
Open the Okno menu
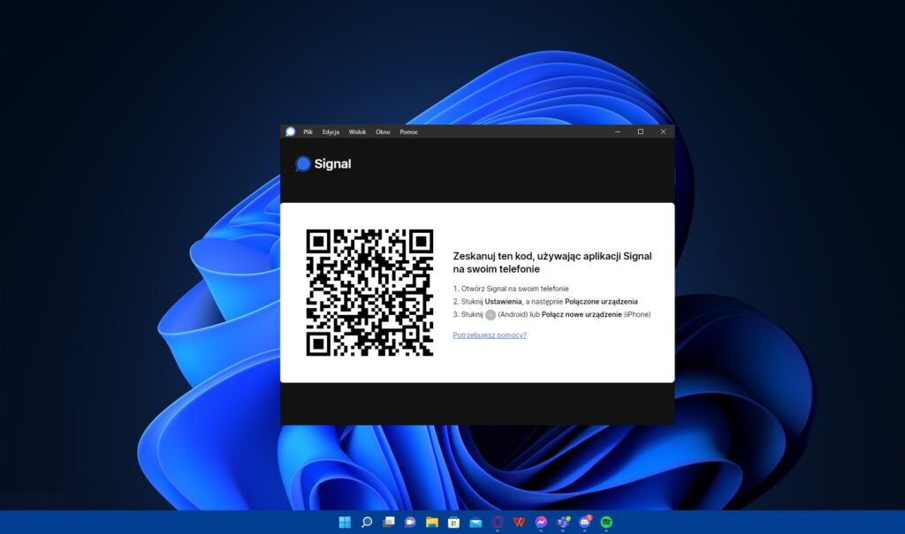pos(383,132)
